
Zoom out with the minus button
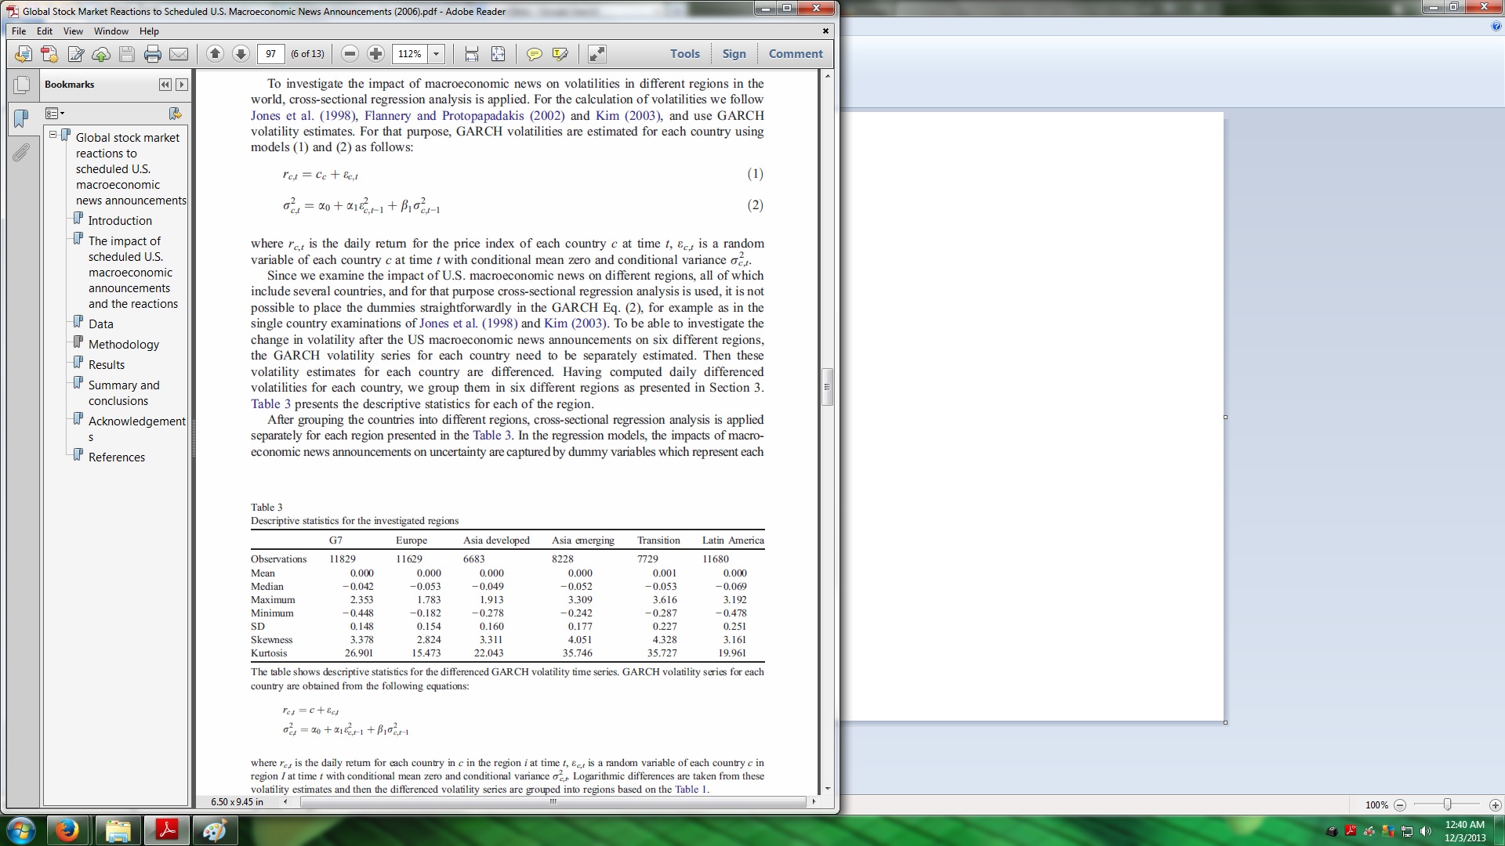point(350,54)
